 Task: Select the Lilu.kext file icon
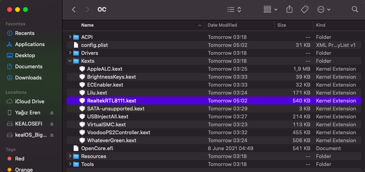[x=82, y=93]
